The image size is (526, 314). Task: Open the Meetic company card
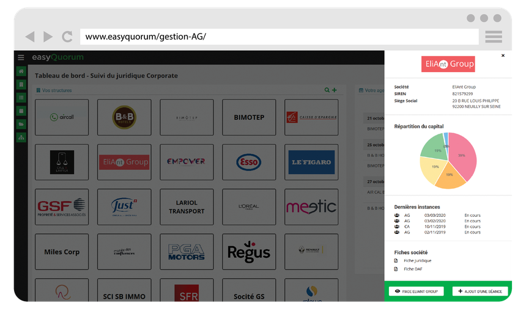(311, 206)
